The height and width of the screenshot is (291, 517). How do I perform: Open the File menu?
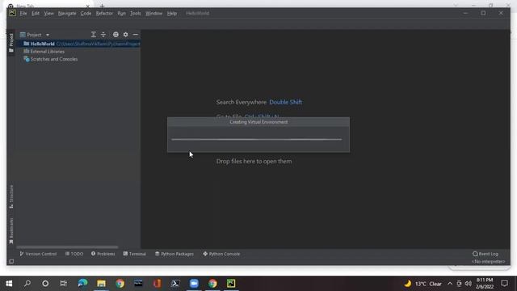pyautogui.click(x=23, y=14)
